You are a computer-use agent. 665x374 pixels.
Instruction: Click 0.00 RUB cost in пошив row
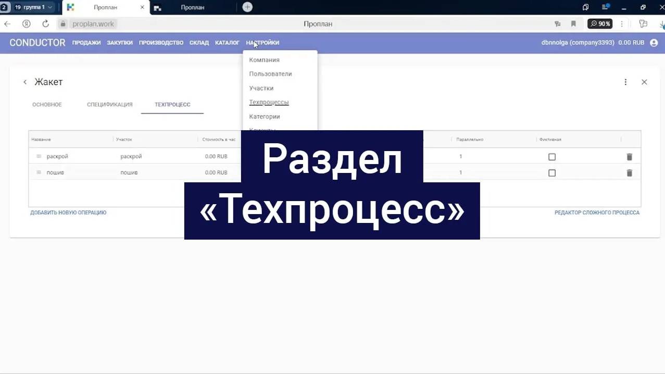[216, 172]
